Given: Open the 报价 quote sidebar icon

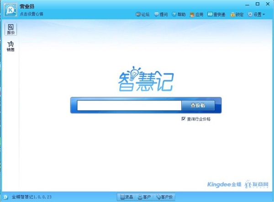Looking at the screenshot, I should [x=11, y=29].
